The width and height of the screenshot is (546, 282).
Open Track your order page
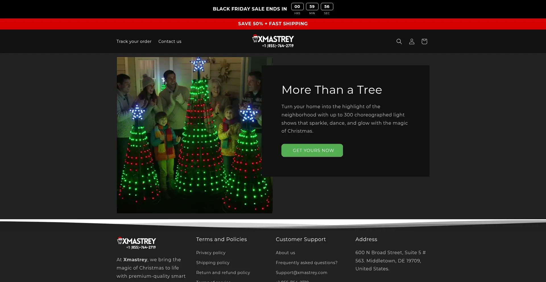[x=134, y=41]
